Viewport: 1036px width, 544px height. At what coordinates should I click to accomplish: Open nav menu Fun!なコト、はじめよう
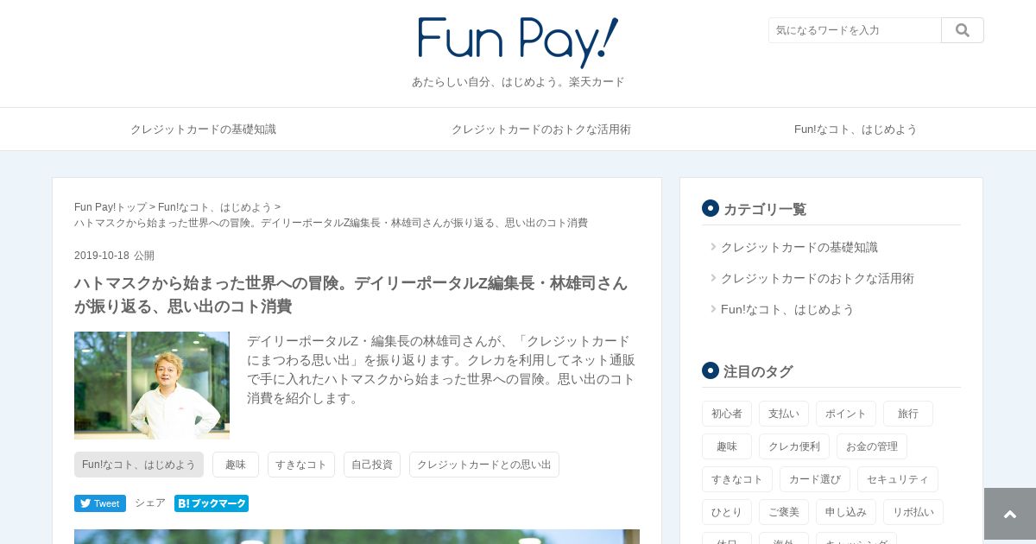click(x=856, y=130)
